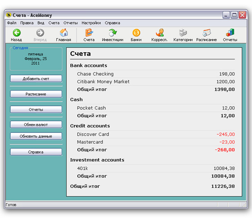
Task: Open the Справка menu in menu bar
Action: point(112,23)
